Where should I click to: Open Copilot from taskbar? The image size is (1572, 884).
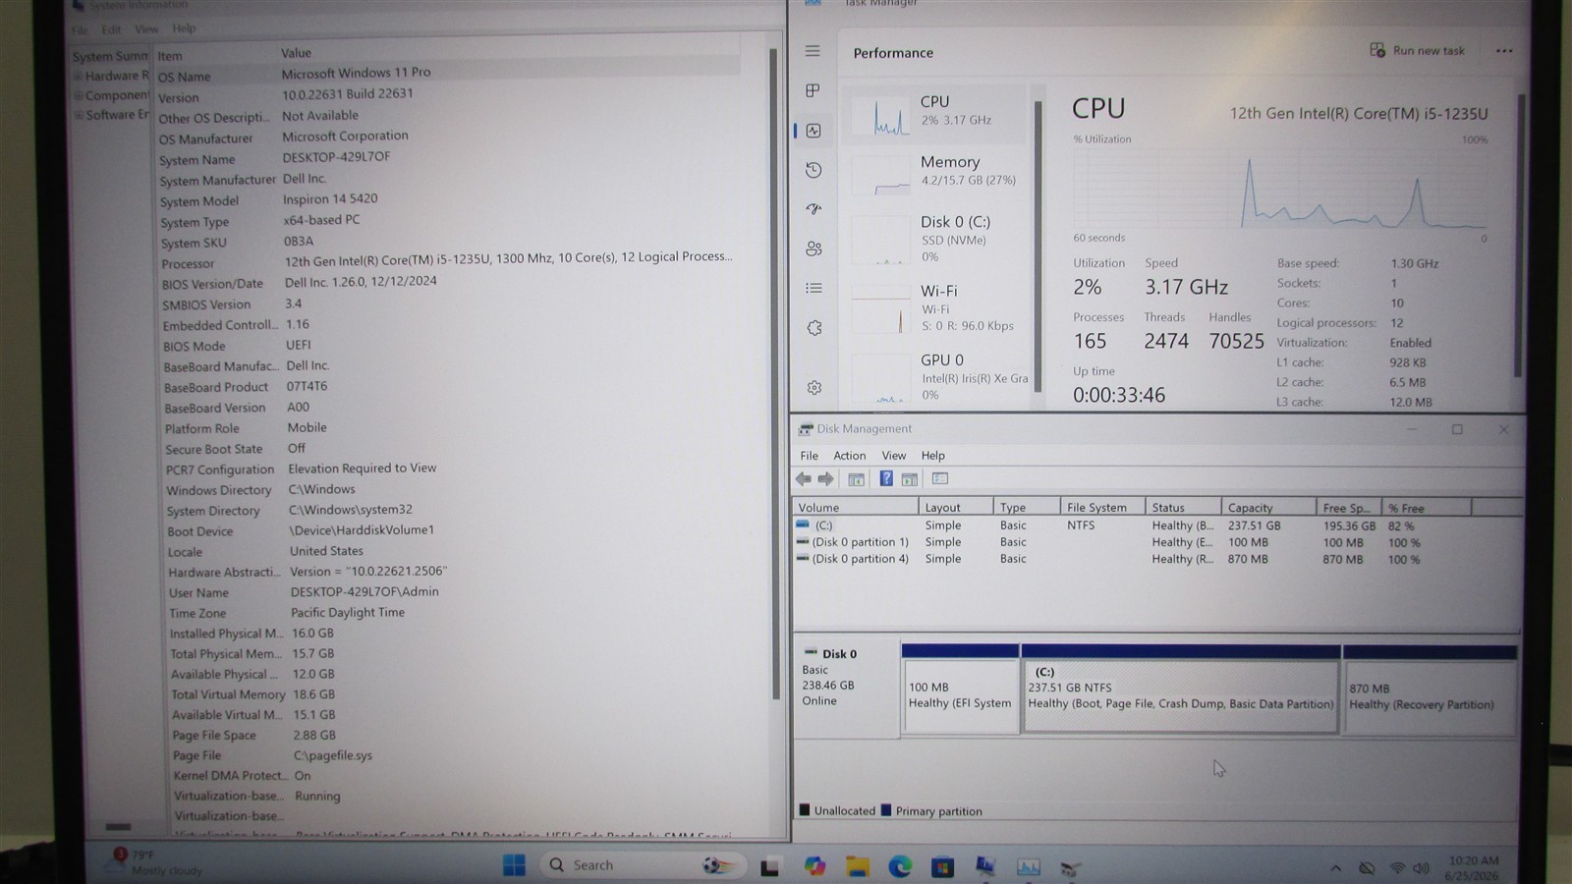[814, 866]
